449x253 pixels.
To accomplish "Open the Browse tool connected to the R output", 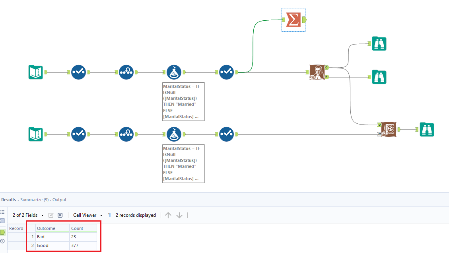I will point(379,77).
